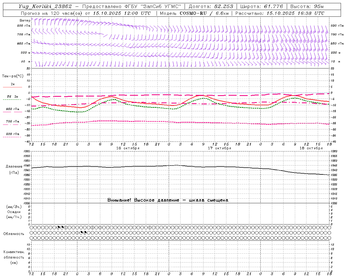345x276 pixels.
Task: Select the Высота: 95м entry
Action: (x=307, y=6)
